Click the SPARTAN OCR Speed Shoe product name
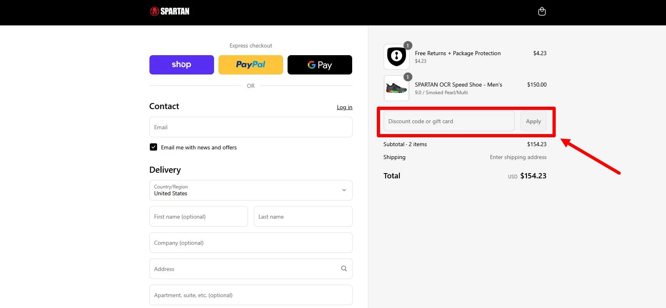 click(x=458, y=85)
